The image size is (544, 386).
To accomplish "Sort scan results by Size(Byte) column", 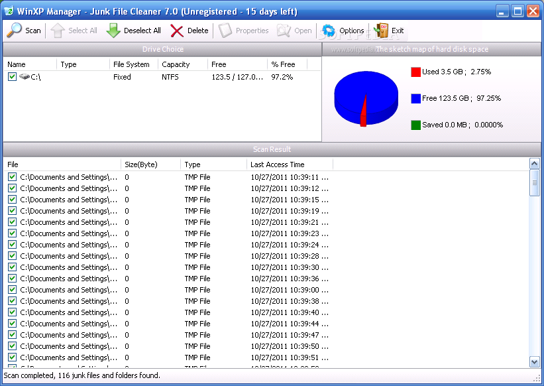I will 150,164.
